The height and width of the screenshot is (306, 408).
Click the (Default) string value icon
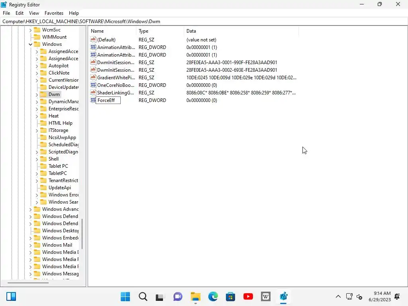click(x=93, y=39)
